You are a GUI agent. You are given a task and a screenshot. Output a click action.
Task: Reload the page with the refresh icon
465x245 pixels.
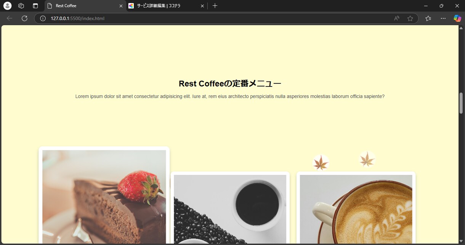[x=24, y=18]
